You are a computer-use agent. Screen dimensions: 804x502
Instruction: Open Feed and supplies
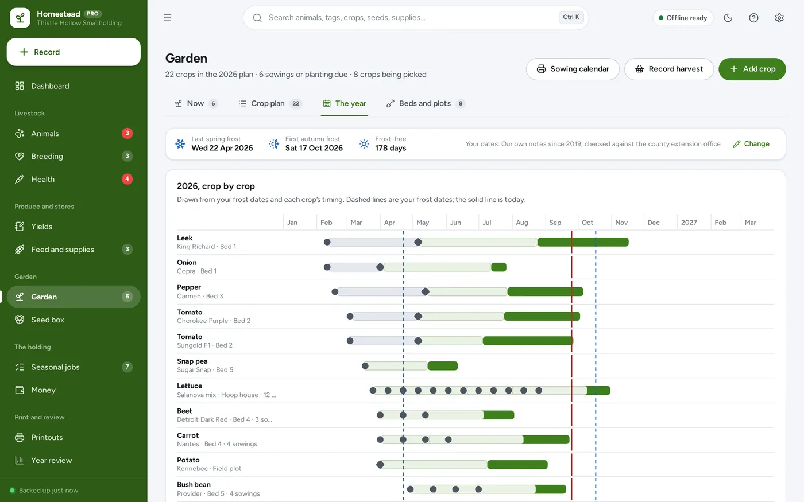(74, 250)
